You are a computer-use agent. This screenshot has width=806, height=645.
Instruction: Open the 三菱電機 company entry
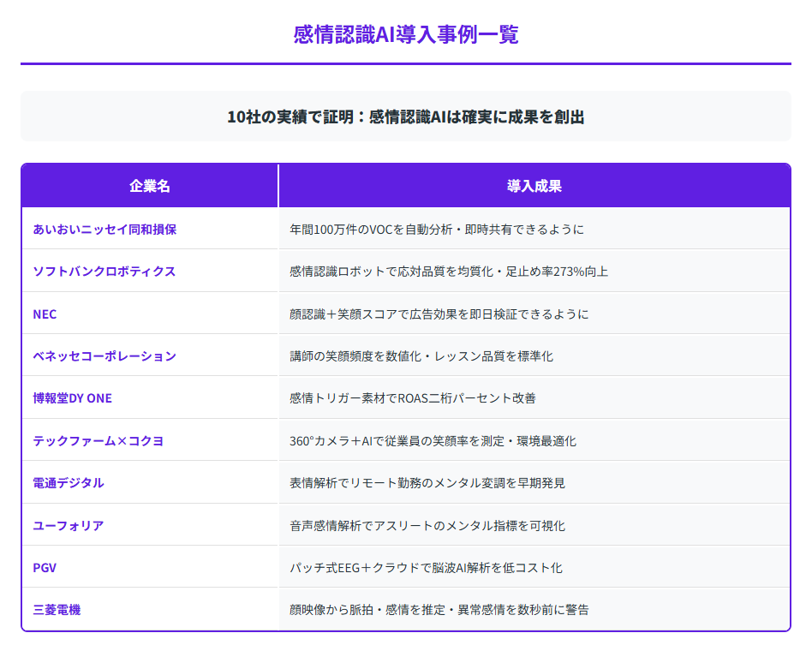[57, 610]
